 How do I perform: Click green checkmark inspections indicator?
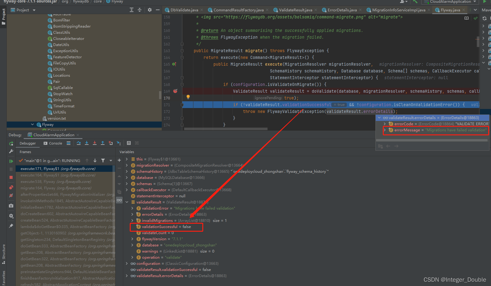(476, 18)
